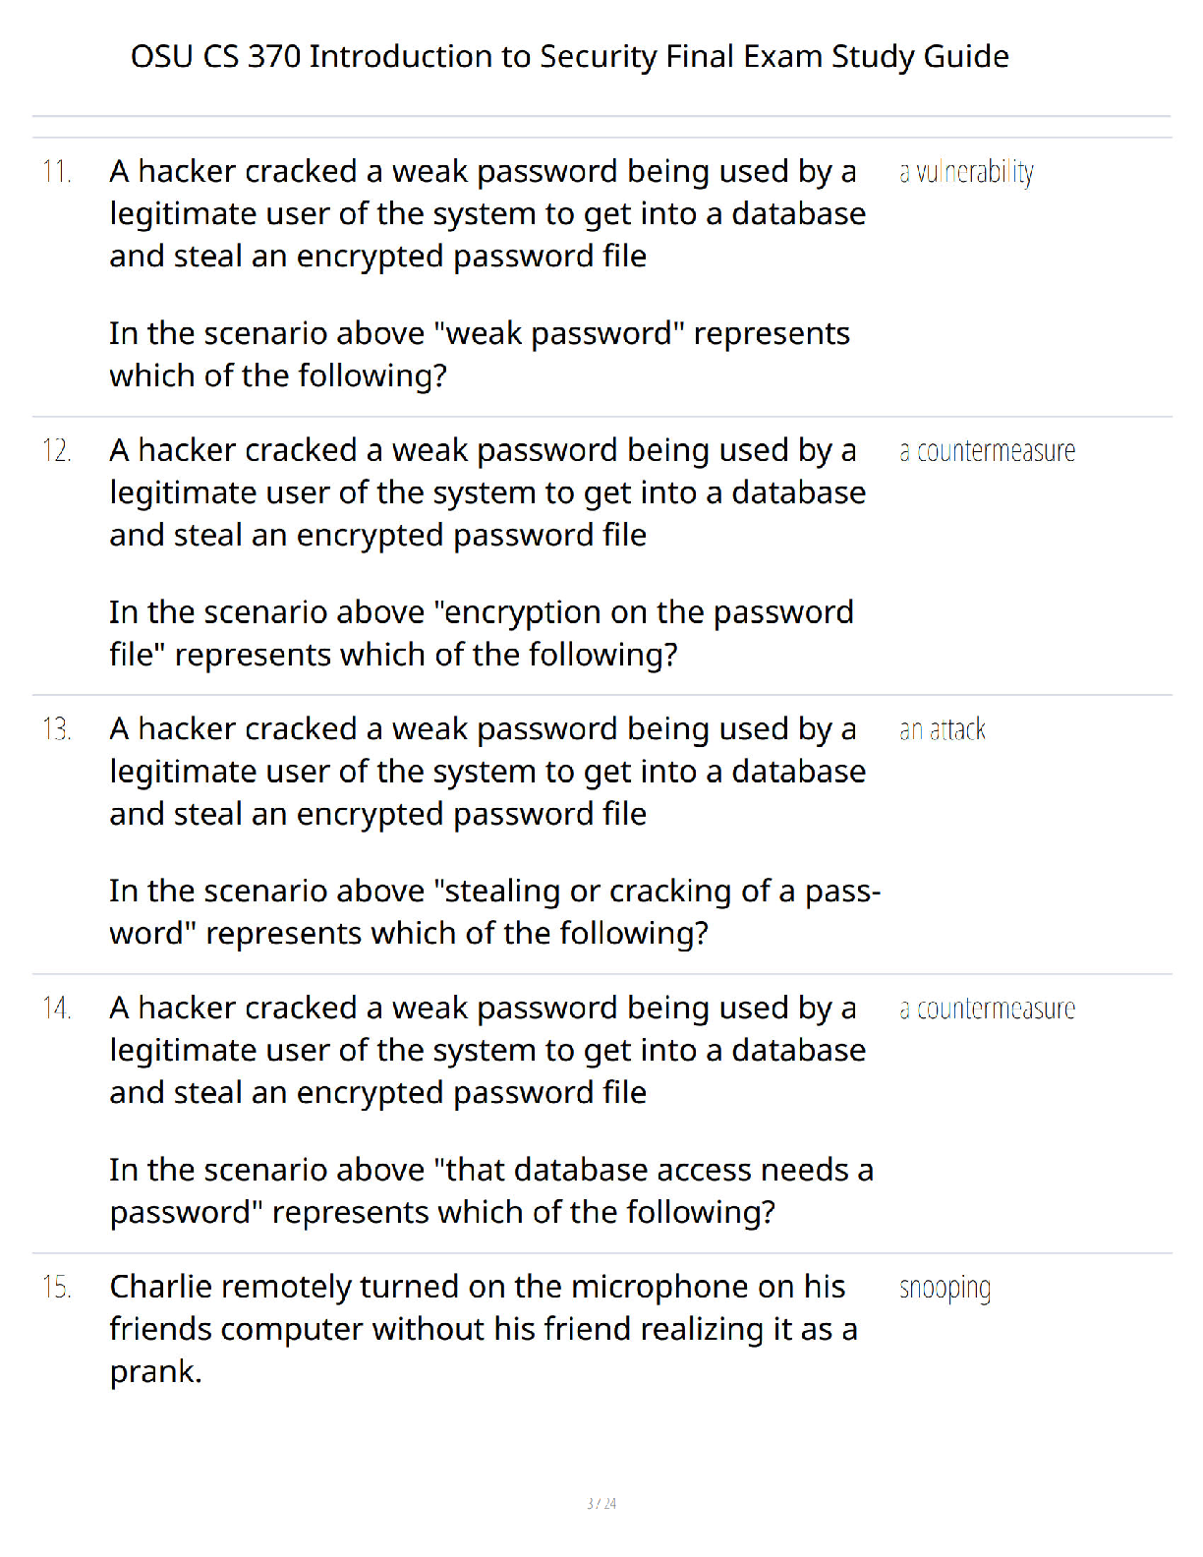
Task: Click the 'that database access needs a password' question
Action: click(x=491, y=1190)
